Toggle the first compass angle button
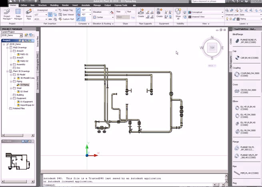Screen dimensions: 262x187 pos(78,10)
